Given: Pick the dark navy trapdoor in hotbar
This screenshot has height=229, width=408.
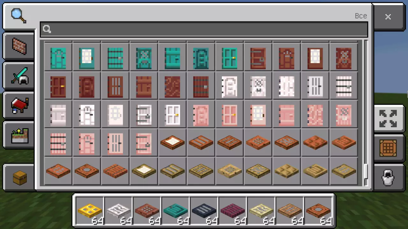Looking at the screenshot, I should click(x=204, y=211).
